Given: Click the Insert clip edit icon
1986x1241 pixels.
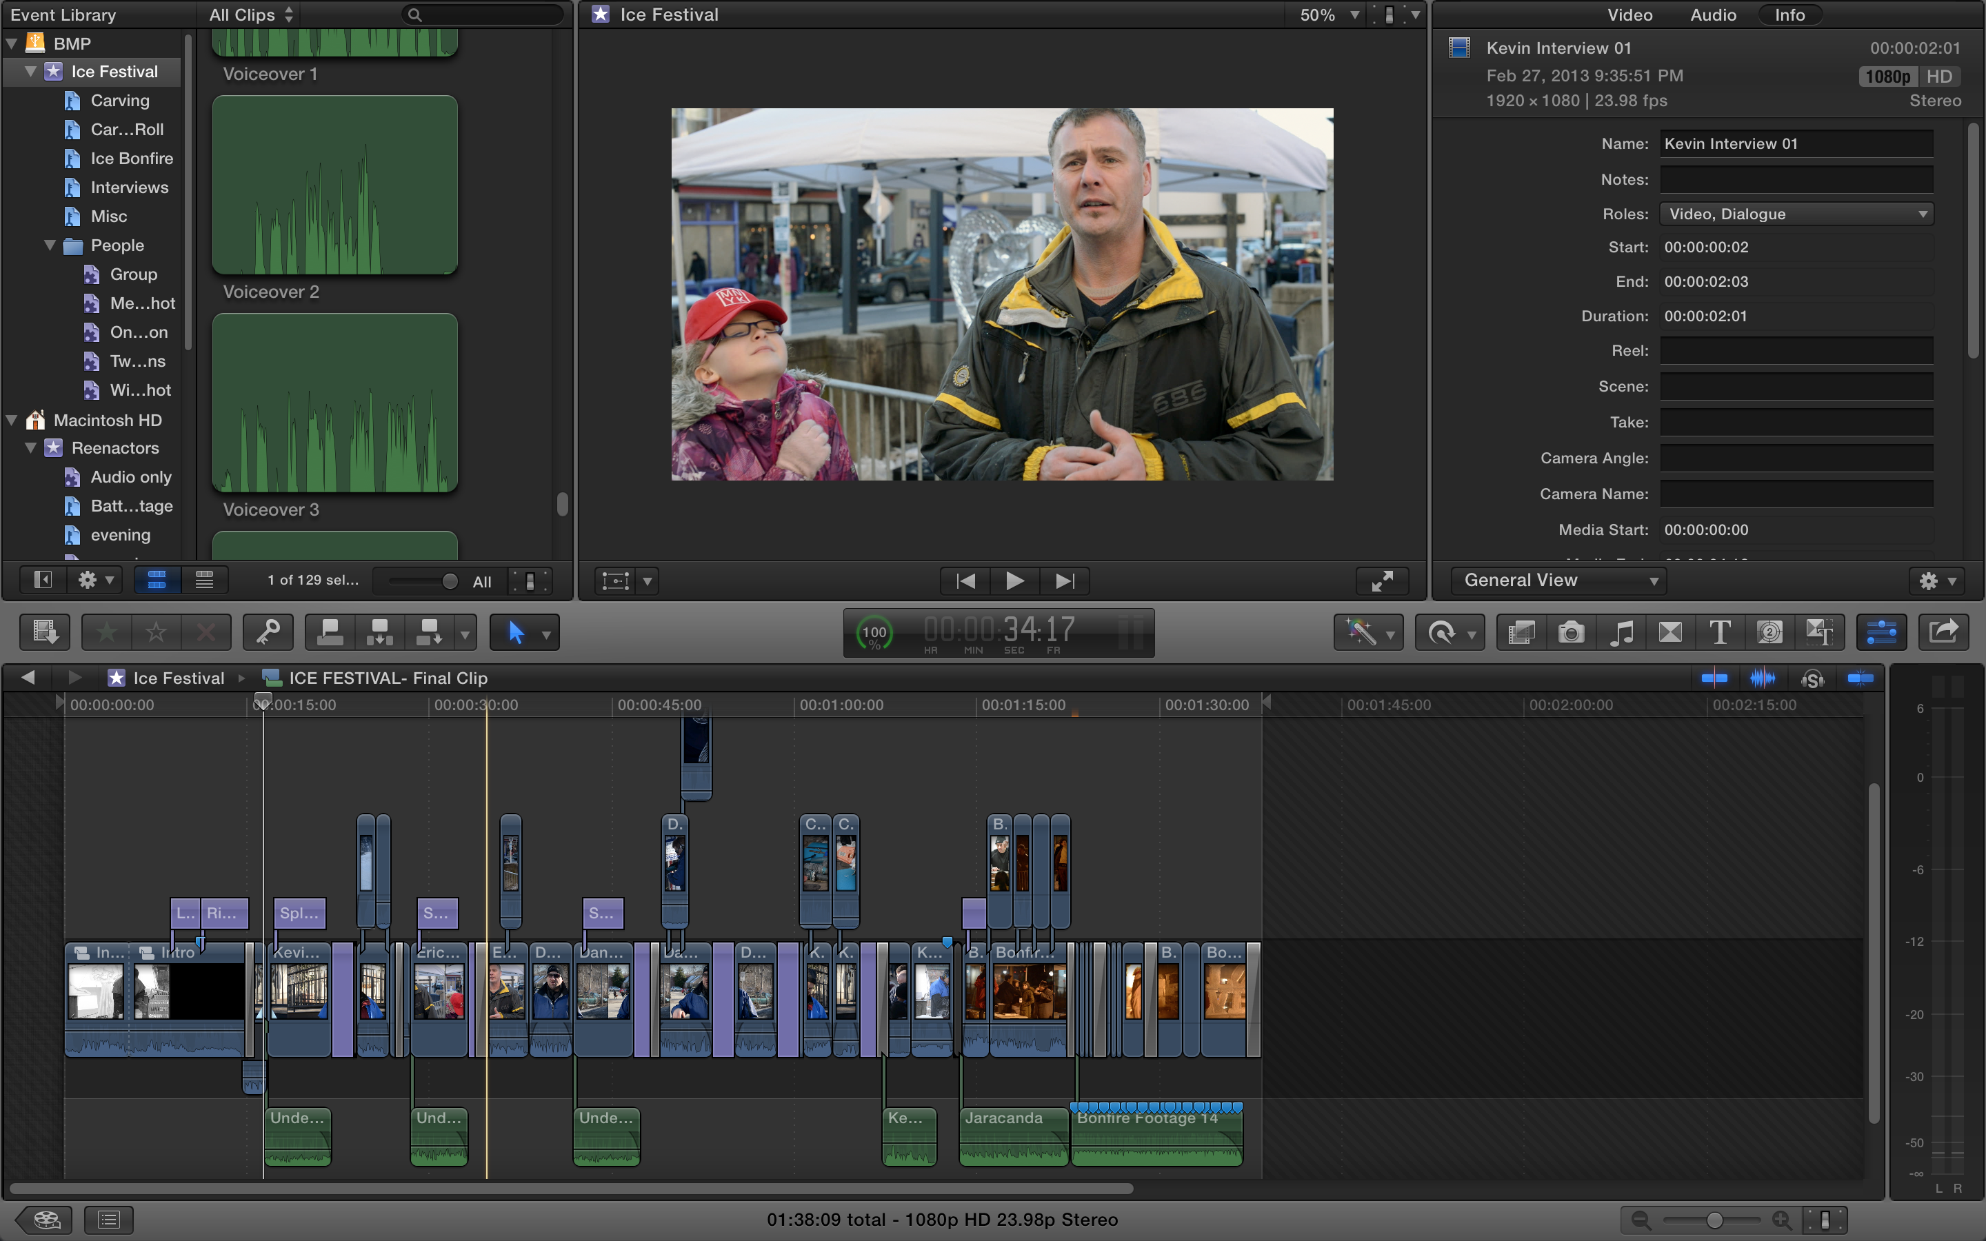Looking at the screenshot, I should (x=379, y=632).
